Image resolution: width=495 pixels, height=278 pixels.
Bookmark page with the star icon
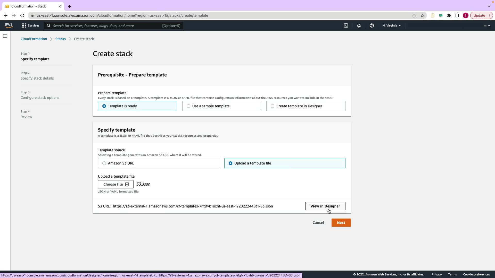click(422, 15)
